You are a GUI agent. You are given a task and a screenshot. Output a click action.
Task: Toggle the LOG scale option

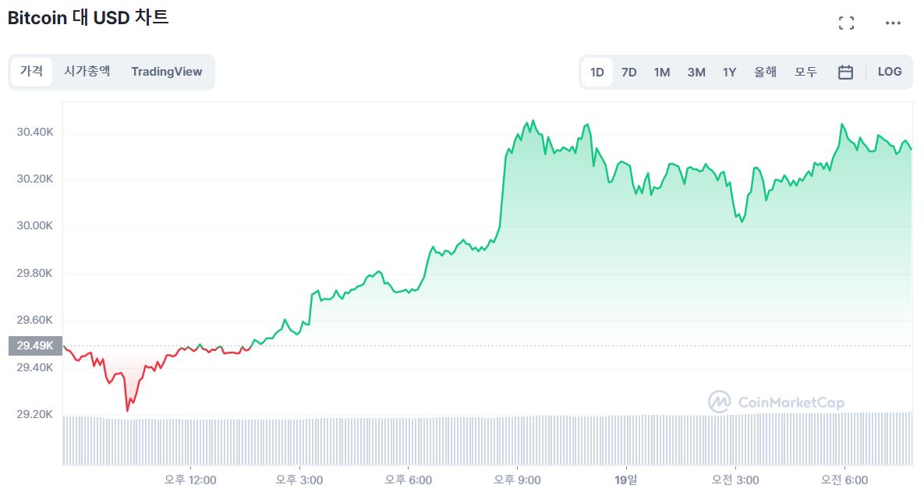pos(889,71)
